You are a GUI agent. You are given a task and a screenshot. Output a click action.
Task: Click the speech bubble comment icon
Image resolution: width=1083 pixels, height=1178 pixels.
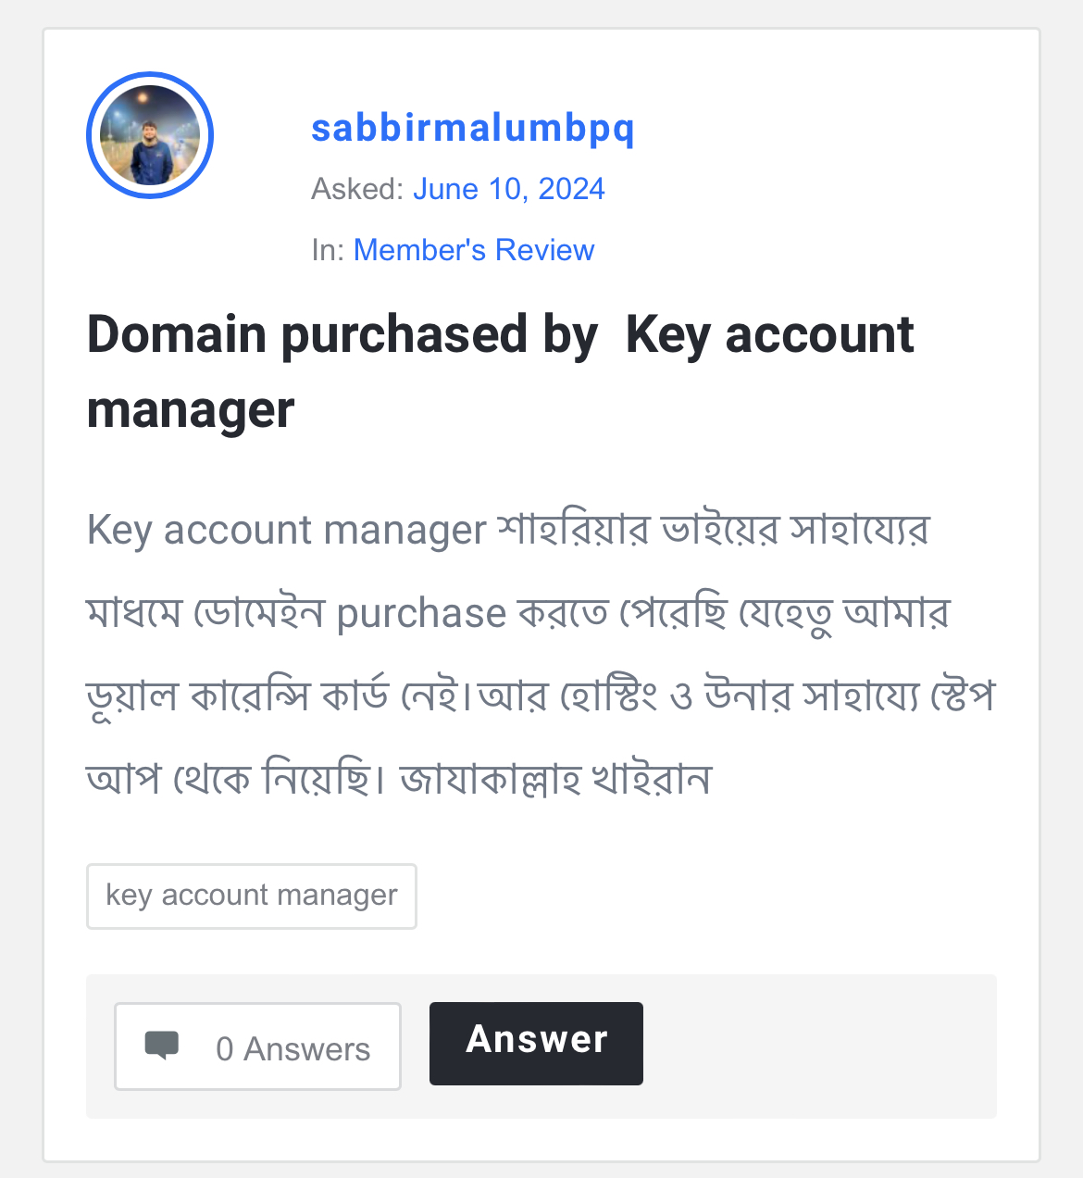(162, 1046)
